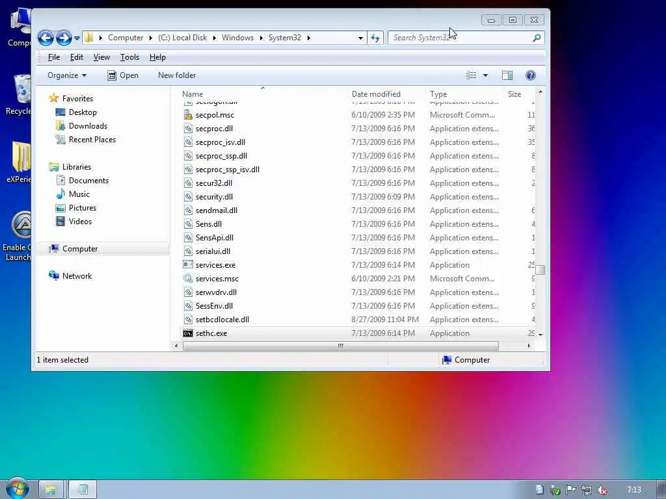Open the View menu
The image size is (666, 499).
(101, 57)
